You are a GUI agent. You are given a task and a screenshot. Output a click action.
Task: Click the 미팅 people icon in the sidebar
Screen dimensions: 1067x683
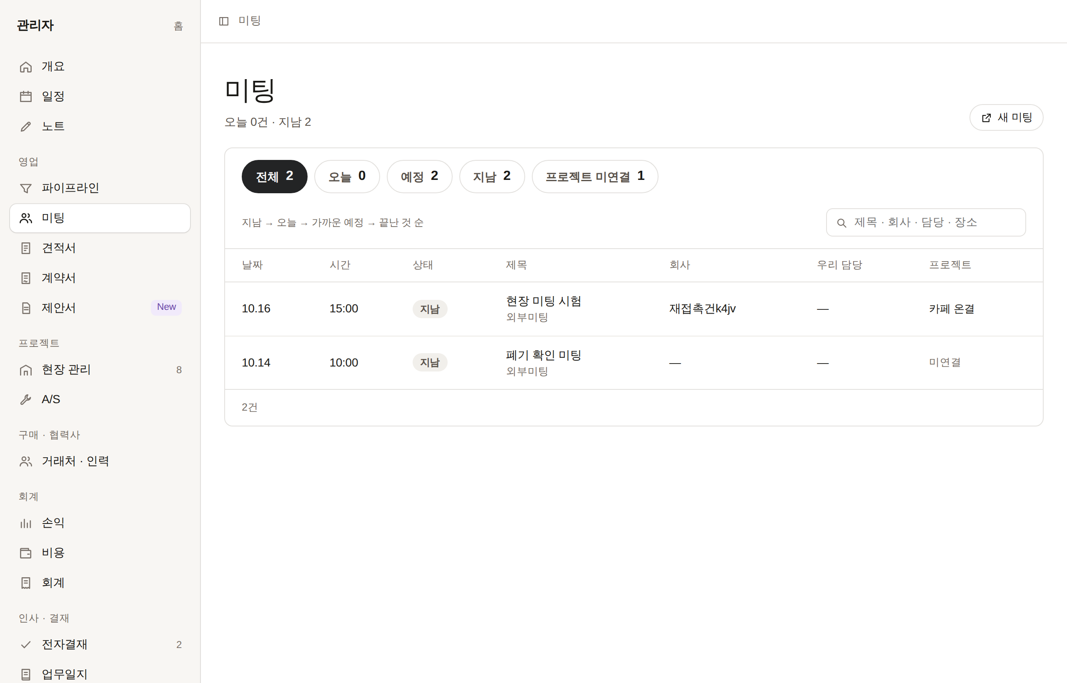[26, 218]
